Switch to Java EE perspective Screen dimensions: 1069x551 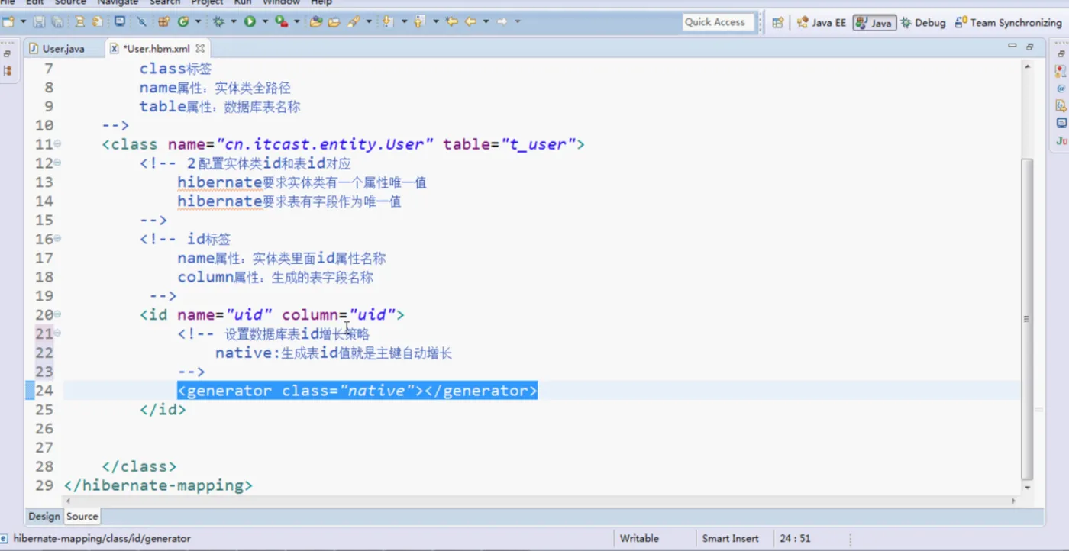tap(822, 23)
